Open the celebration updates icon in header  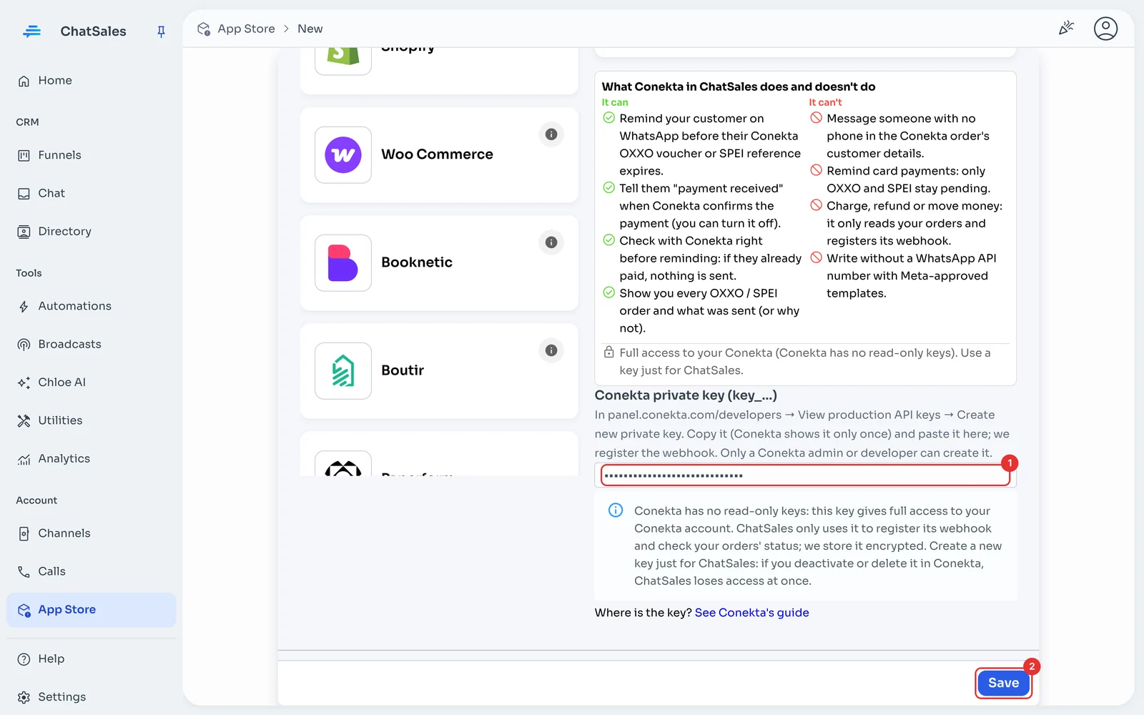click(1066, 29)
